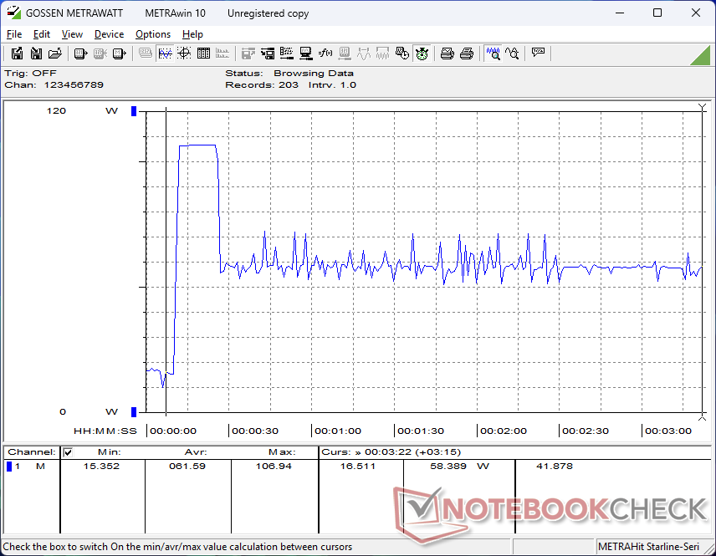Open the f(x) math function tool
This screenshot has width=716, height=556.
pyautogui.click(x=325, y=54)
